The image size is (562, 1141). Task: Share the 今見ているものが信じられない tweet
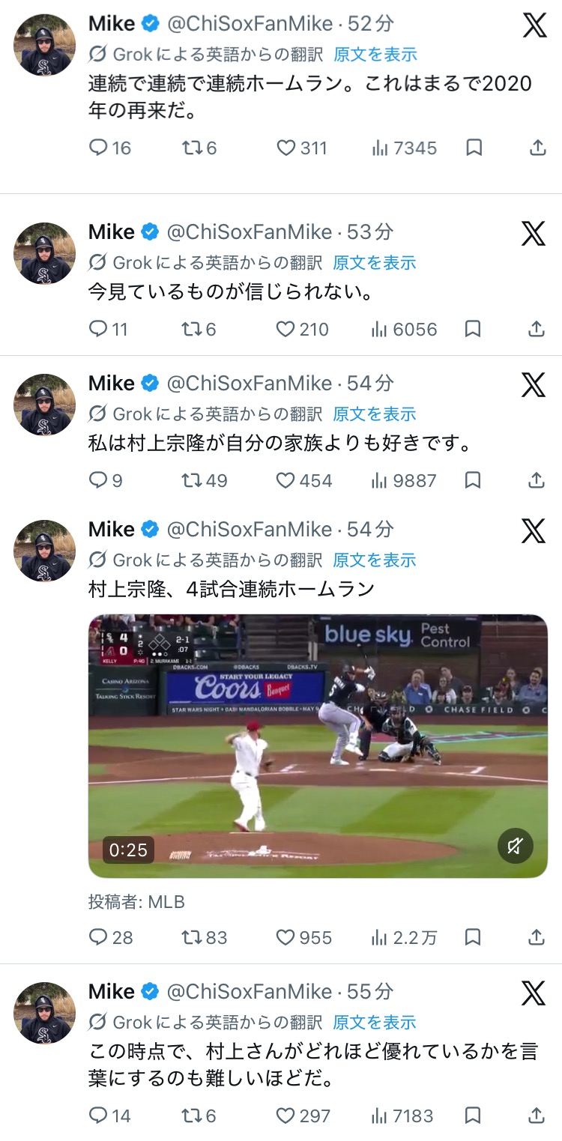537,329
